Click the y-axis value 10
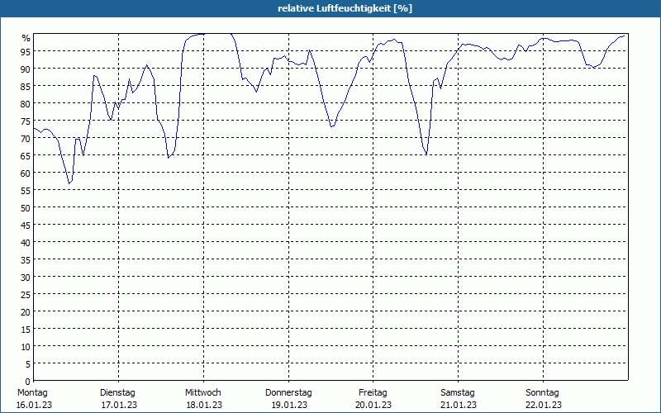The image size is (661, 413). pyautogui.click(x=26, y=347)
